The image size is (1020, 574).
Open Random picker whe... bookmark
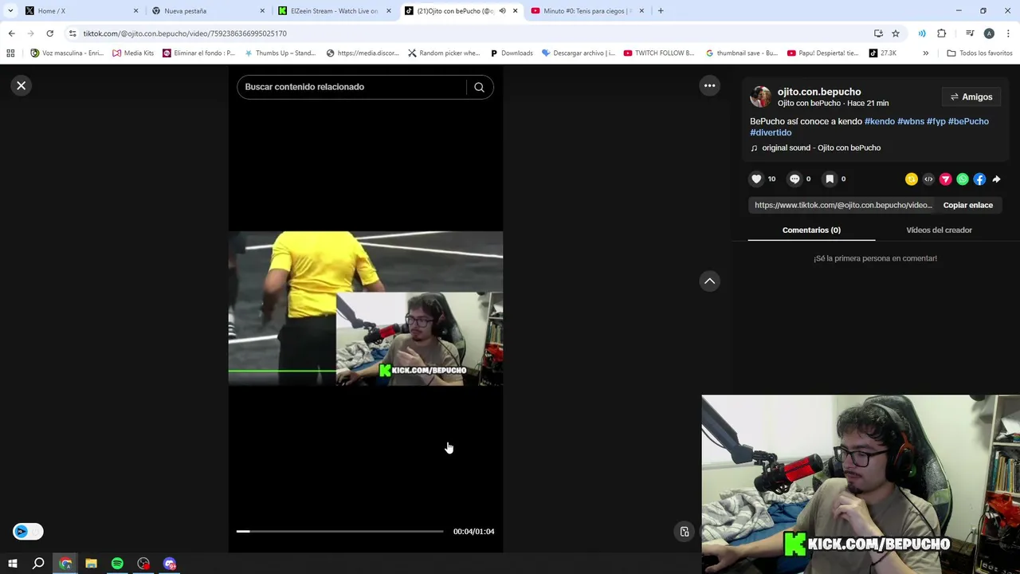coord(444,53)
